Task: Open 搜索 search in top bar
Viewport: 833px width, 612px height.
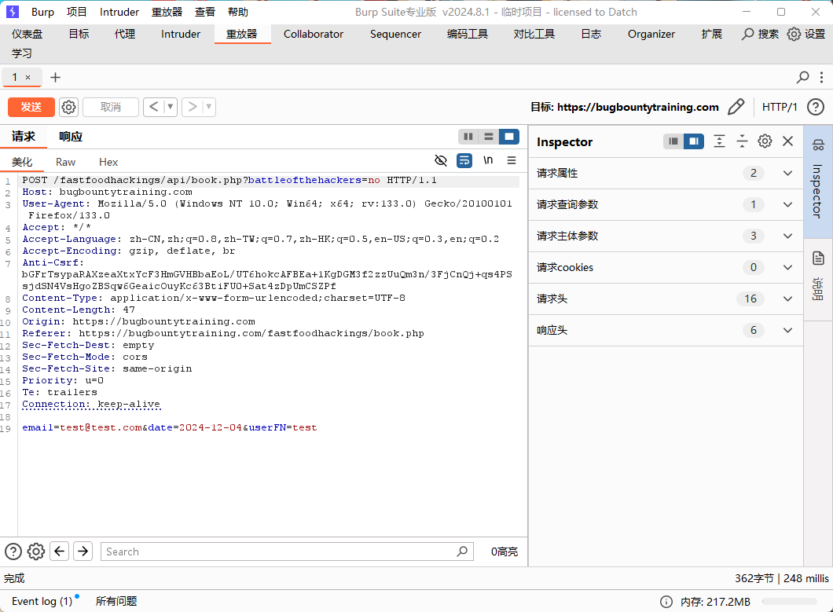Action: (x=760, y=34)
